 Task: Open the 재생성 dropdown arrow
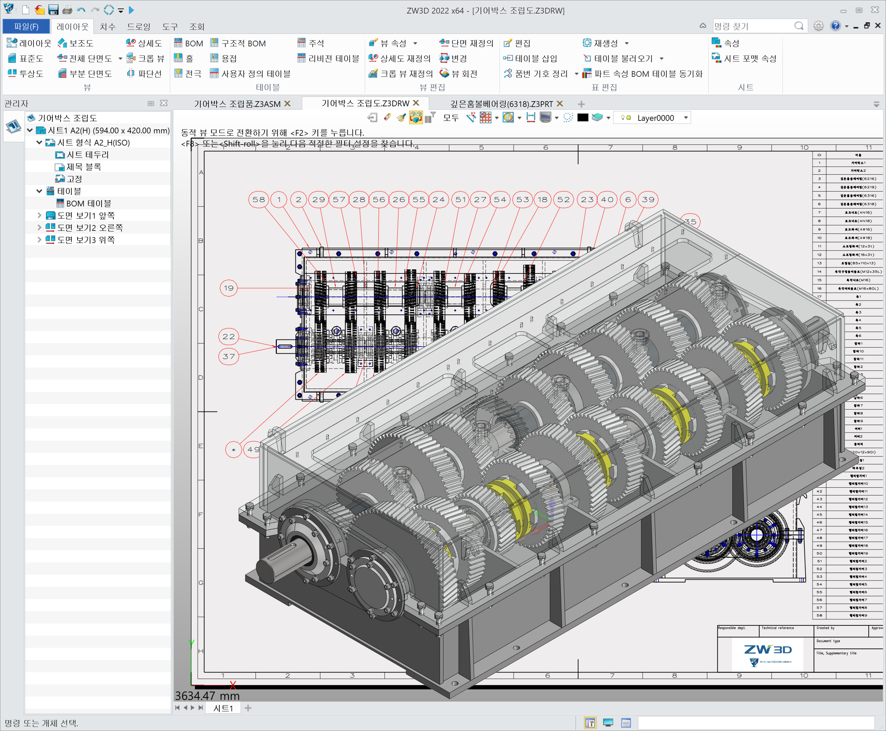point(627,43)
